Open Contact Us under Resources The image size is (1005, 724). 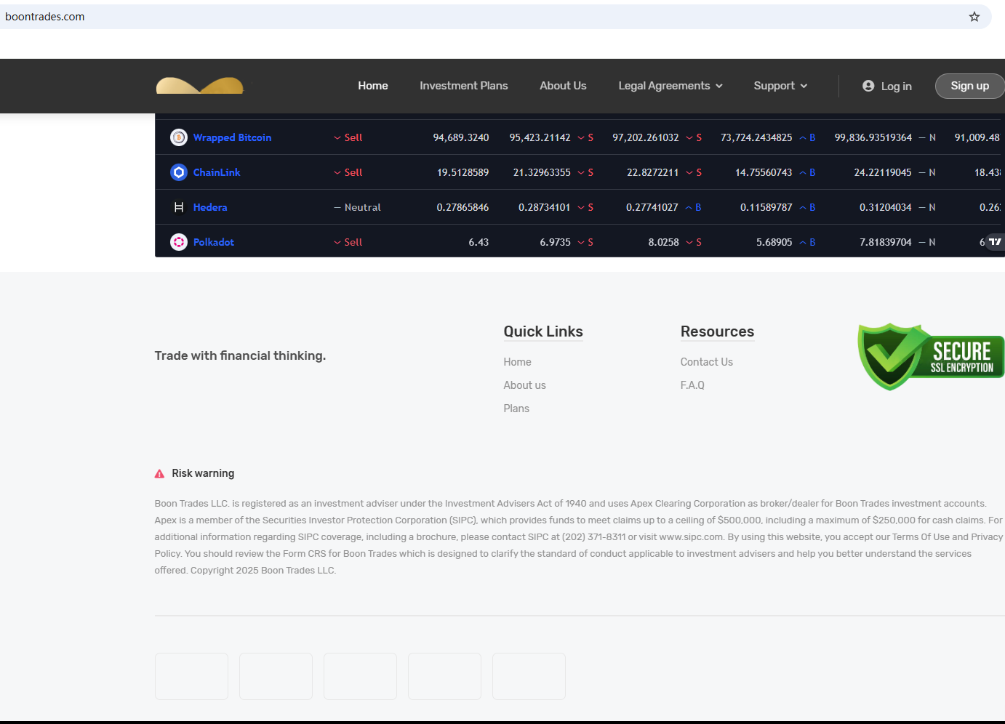click(706, 362)
